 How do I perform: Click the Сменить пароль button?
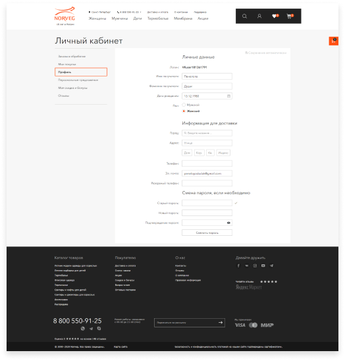pyautogui.click(x=207, y=233)
